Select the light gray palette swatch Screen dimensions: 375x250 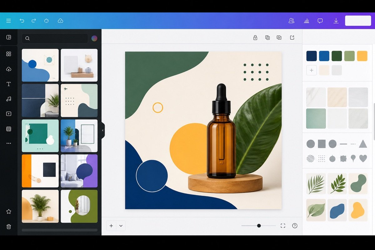337,70
